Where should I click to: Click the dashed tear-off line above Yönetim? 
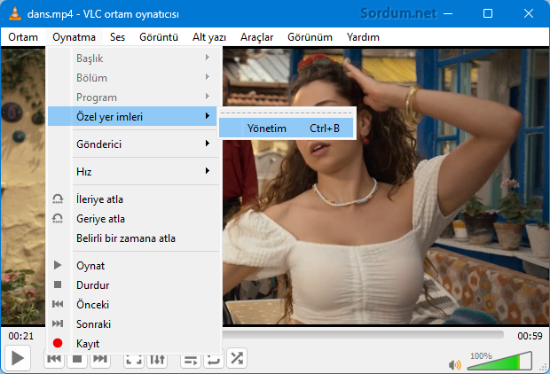[286, 113]
